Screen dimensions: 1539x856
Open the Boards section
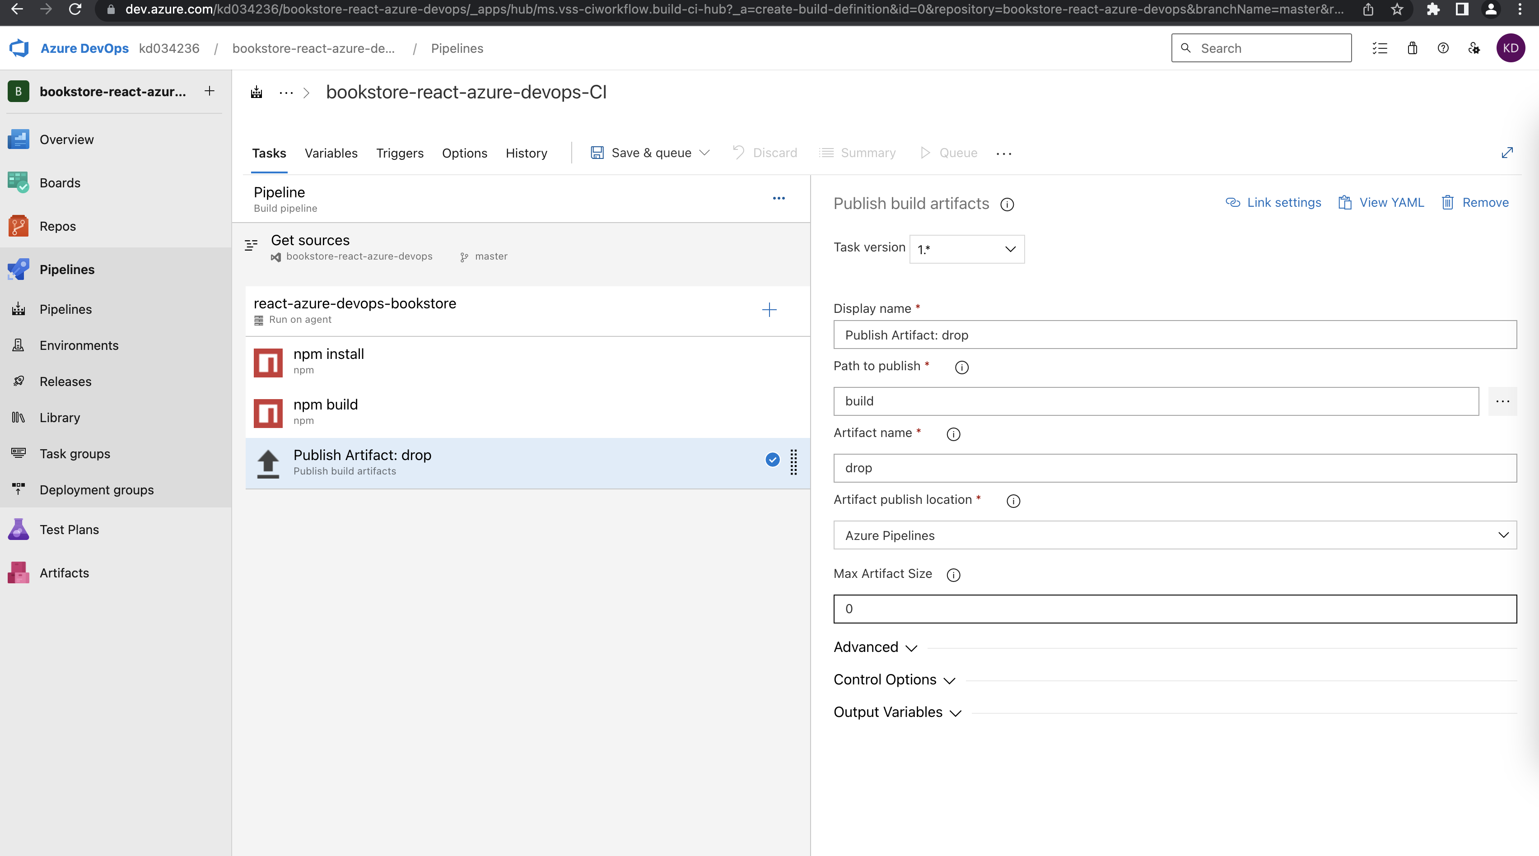tap(60, 183)
